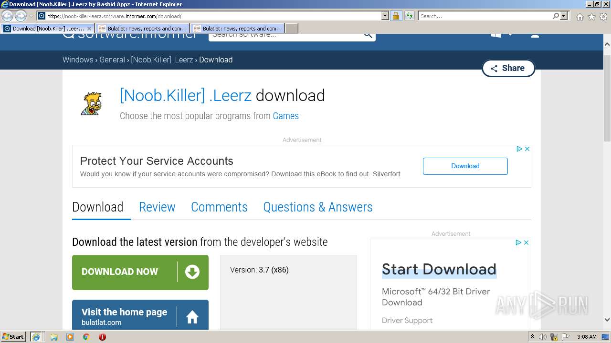This screenshot has height=343, width=611.
Task: Switch to first Bulatlat news tab
Action: (142, 29)
